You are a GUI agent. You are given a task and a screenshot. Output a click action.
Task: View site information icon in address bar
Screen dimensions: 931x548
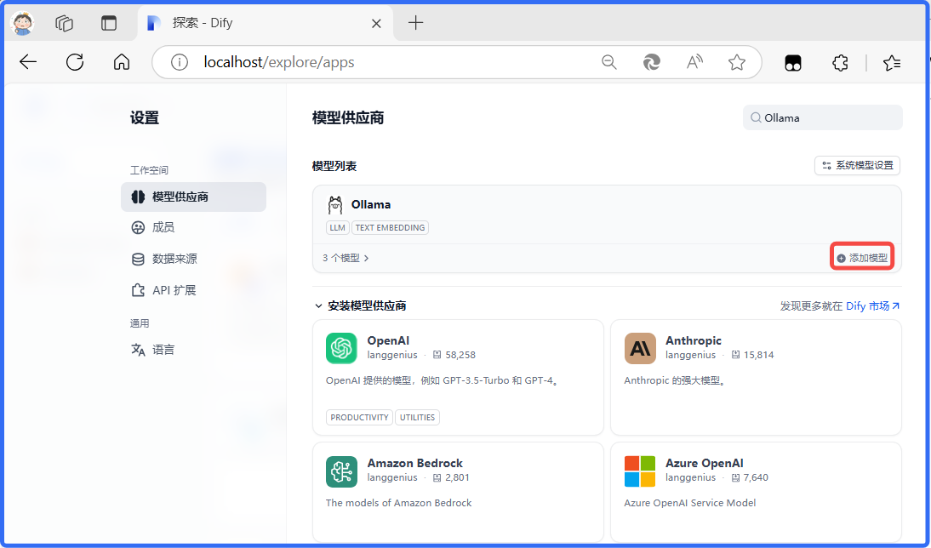coord(180,62)
